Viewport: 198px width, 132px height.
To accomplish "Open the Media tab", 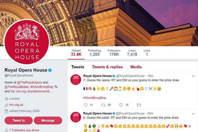I will (x=136, y=67).
